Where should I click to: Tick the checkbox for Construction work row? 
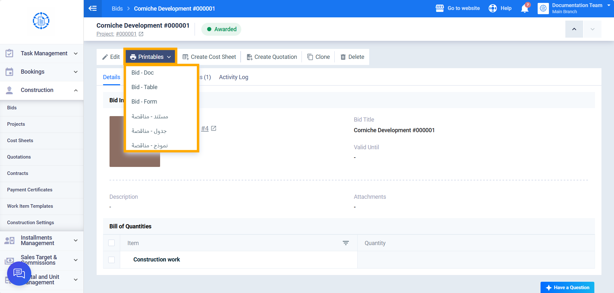(x=111, y=260)
